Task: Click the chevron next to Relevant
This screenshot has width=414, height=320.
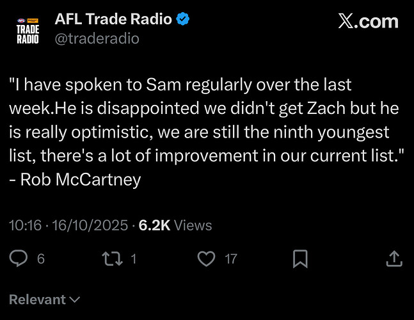Action: (x=74, y=300)
